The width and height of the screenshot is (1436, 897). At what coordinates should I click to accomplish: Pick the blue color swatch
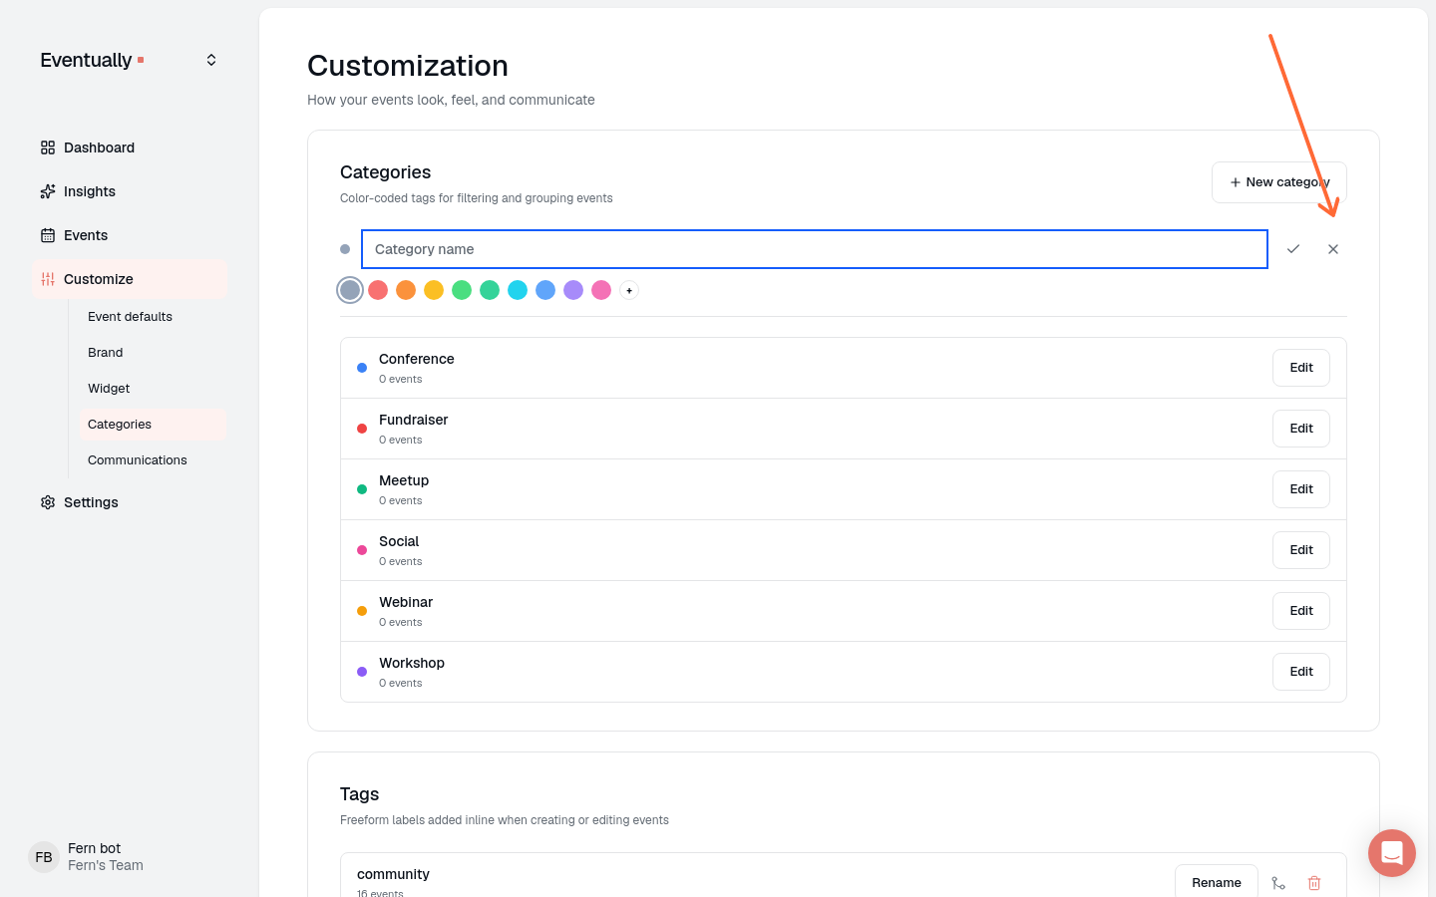click(x=545, y=290)
